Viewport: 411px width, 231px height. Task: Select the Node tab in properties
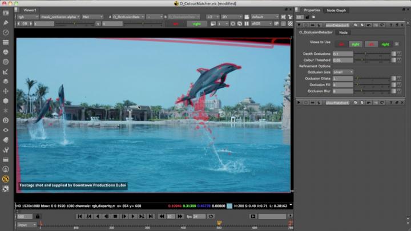click(343, 33)
